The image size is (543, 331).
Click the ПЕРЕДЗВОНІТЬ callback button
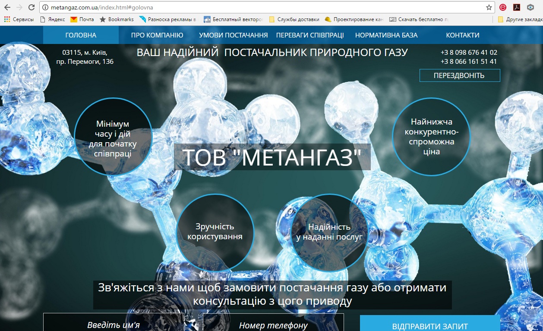coord(460,75)
